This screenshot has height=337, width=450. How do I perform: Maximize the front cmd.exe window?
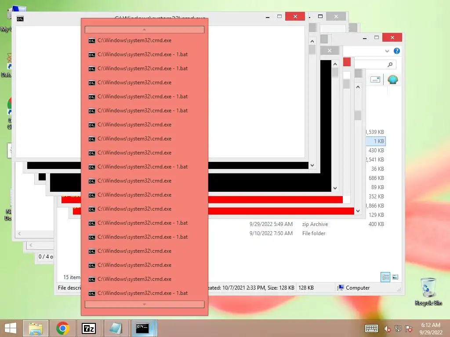pos(279,16)
